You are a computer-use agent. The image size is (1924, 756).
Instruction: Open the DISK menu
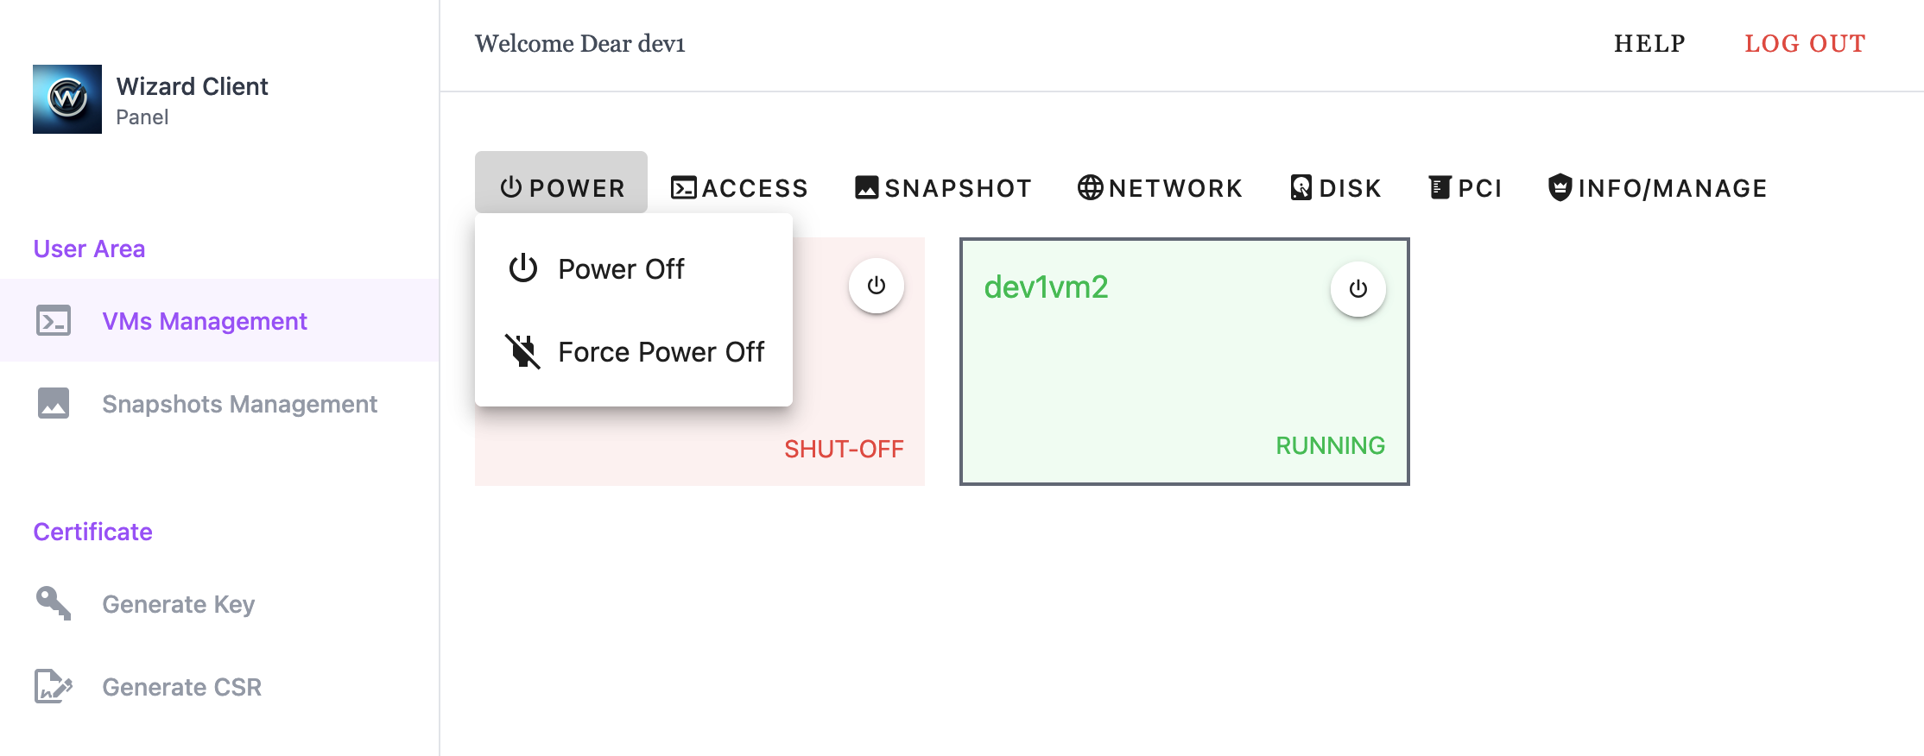click(x=1335, y=187)
